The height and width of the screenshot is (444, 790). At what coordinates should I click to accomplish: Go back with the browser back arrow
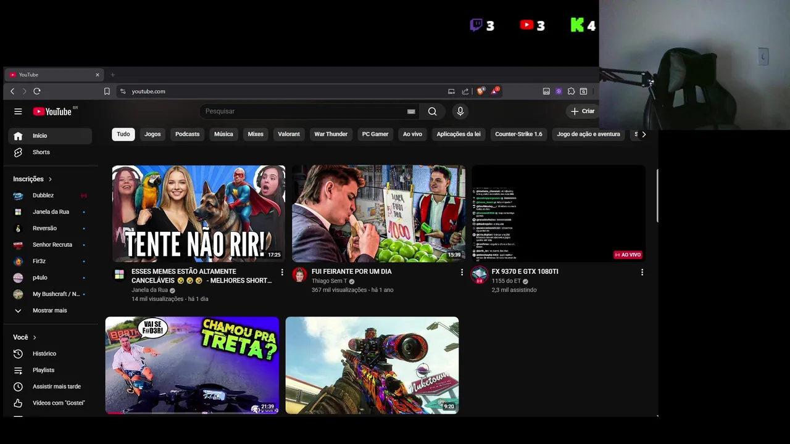[x=12, y=91]
